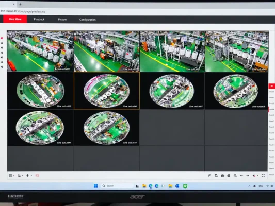Screen dimensions: 275x206
Task: Toggle the two-way audio microphone icon
Action: coord(27,176)
